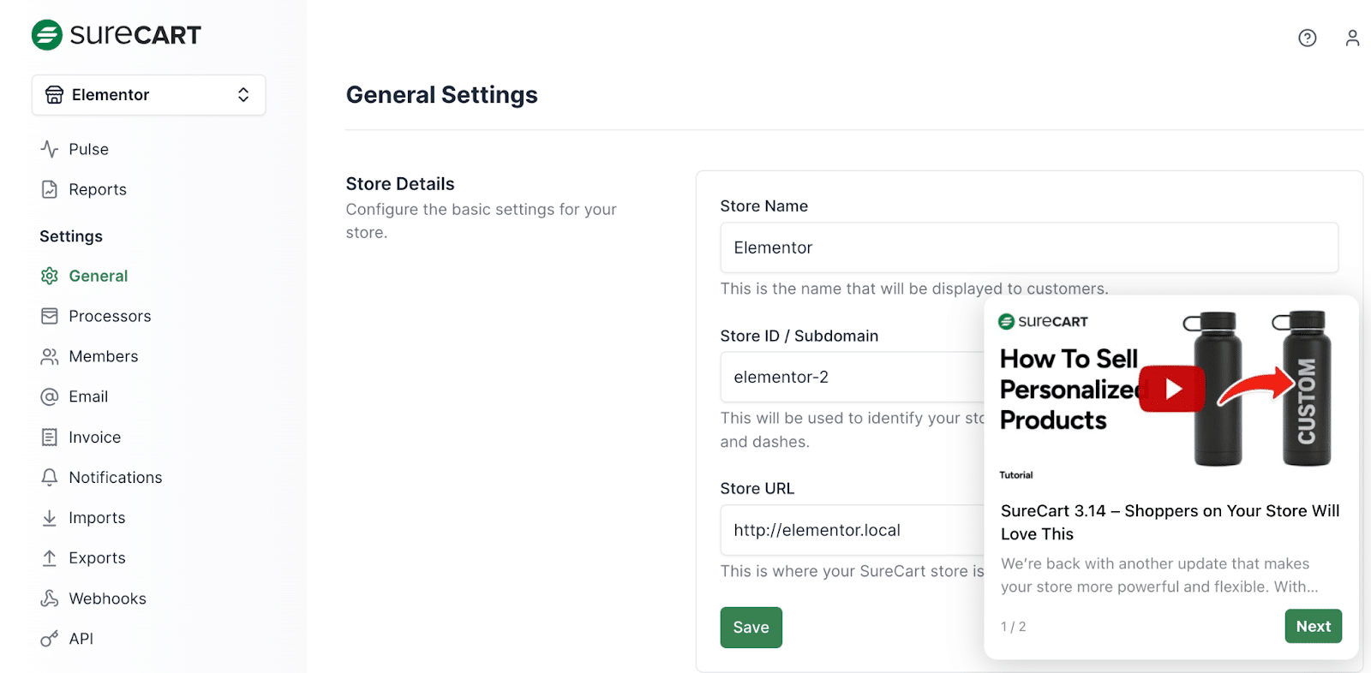Click the General gear icon

click(x=50, y=276)
